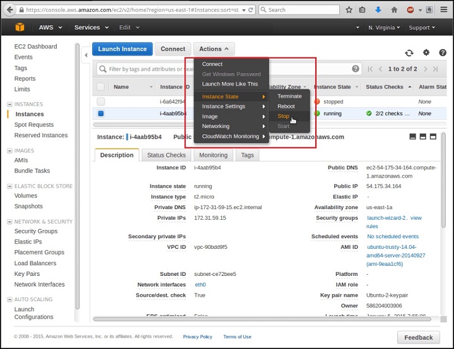Open the Privacy Policy link
The width and height of the screenshot is (454, 349).
pyautogui.click(x=197, y=337)
